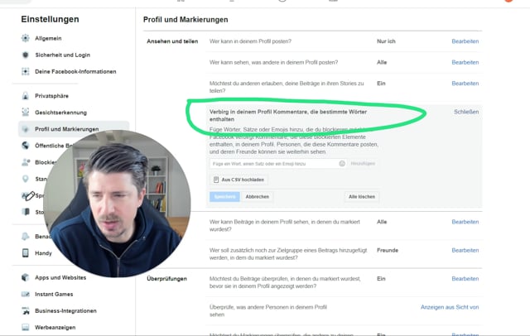Click the Werbeanzeigen icon
The width and height of the screenshot is (530, 336).
click(x=26, y=327)
